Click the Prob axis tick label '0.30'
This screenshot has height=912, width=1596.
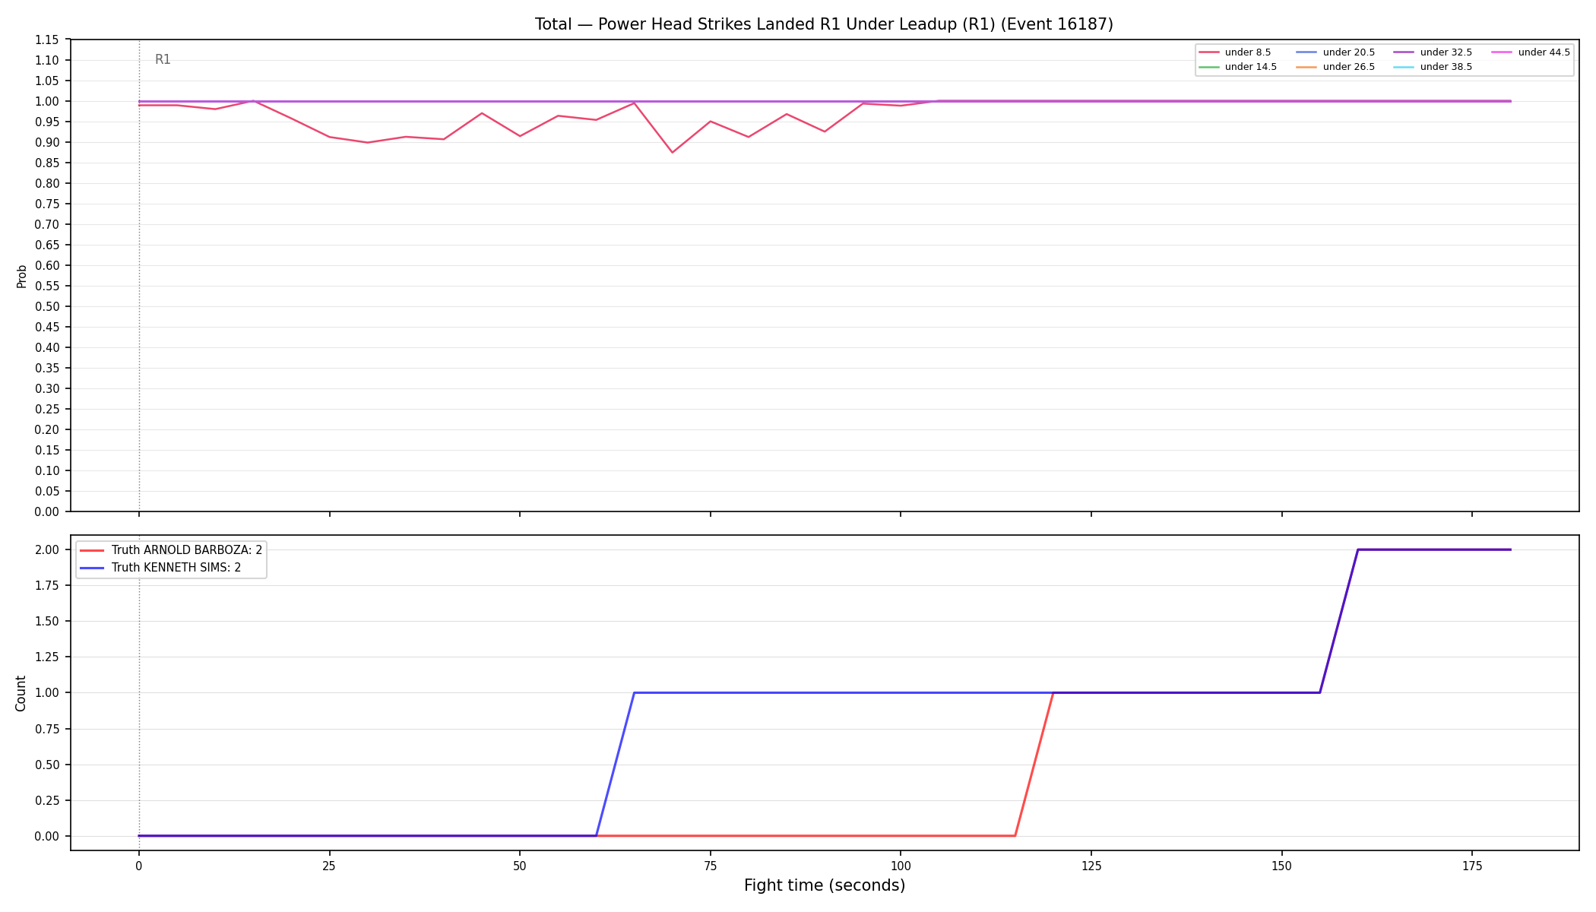[x=47, y=388]
